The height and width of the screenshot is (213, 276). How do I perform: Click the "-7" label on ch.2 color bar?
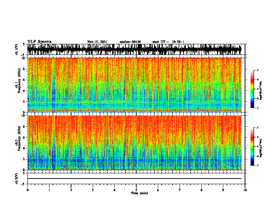point(257,165)
